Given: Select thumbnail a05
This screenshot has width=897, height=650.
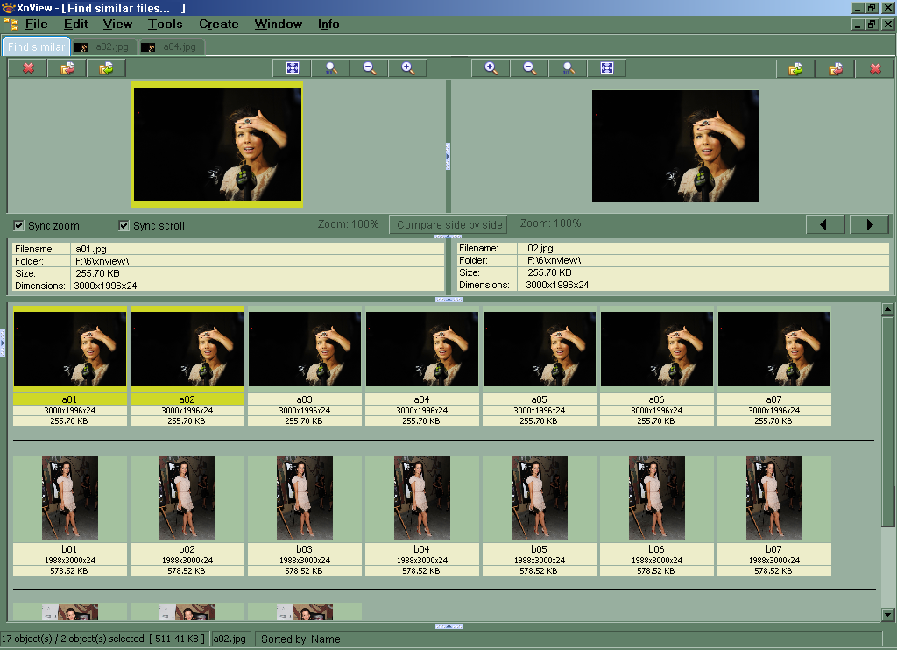Looking at the screenshot, I should tap(539, 366).
